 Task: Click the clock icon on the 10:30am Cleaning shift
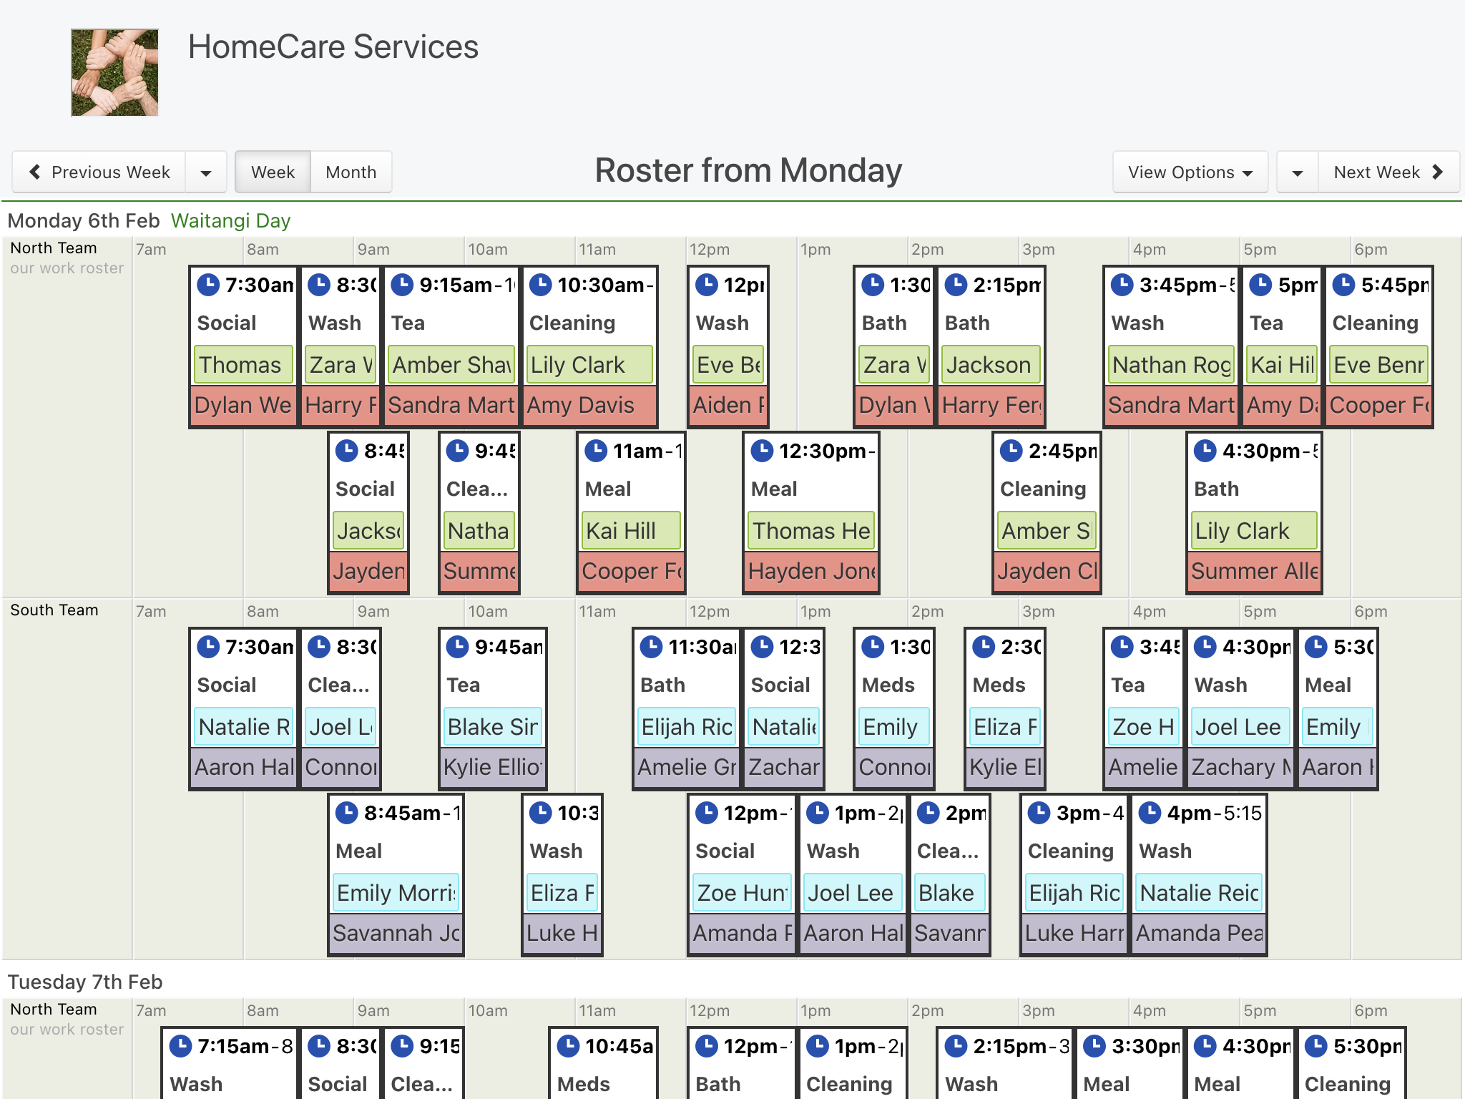pos(540,285)
